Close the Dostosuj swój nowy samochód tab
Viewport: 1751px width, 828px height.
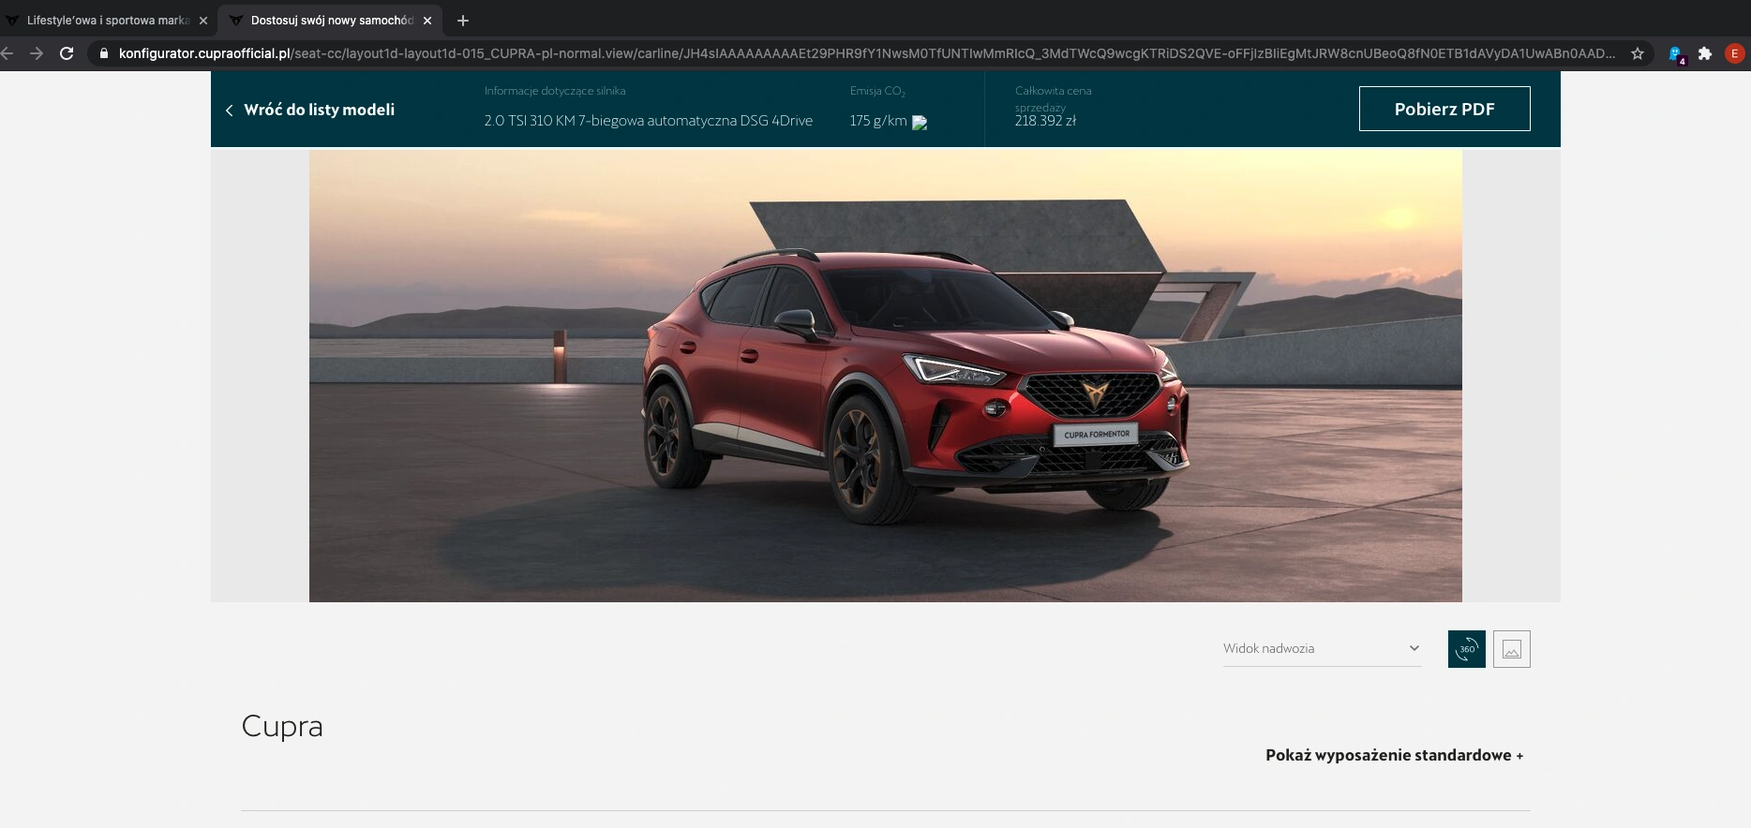[427, 21]
